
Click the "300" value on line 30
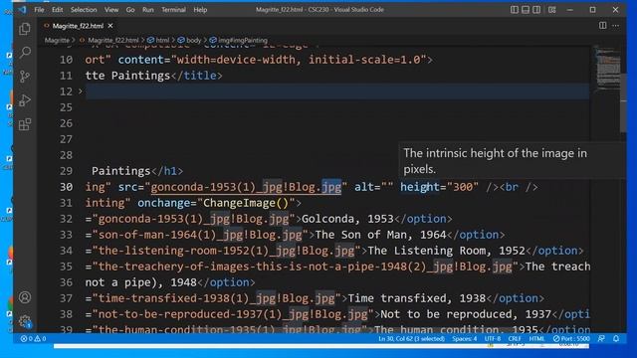[462, 187]
